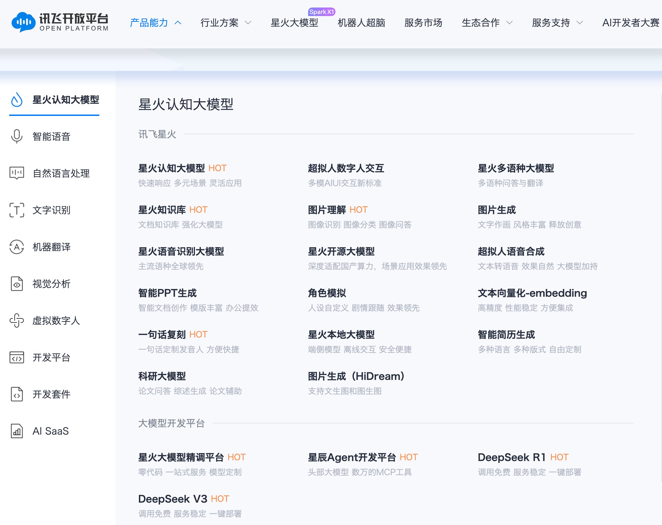Viewport: 662px width, 525px height.
Task: Select 自然语言处理 sidebar tab
Action: click(61, 173)
